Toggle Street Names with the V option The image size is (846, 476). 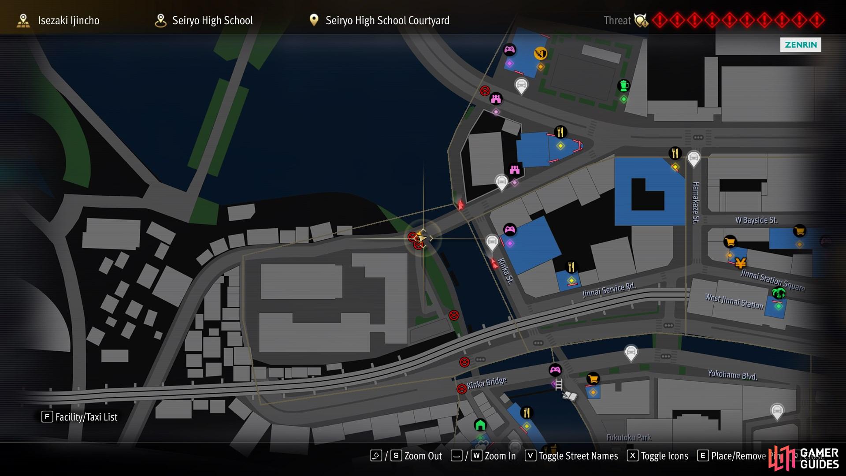point(571,456)
